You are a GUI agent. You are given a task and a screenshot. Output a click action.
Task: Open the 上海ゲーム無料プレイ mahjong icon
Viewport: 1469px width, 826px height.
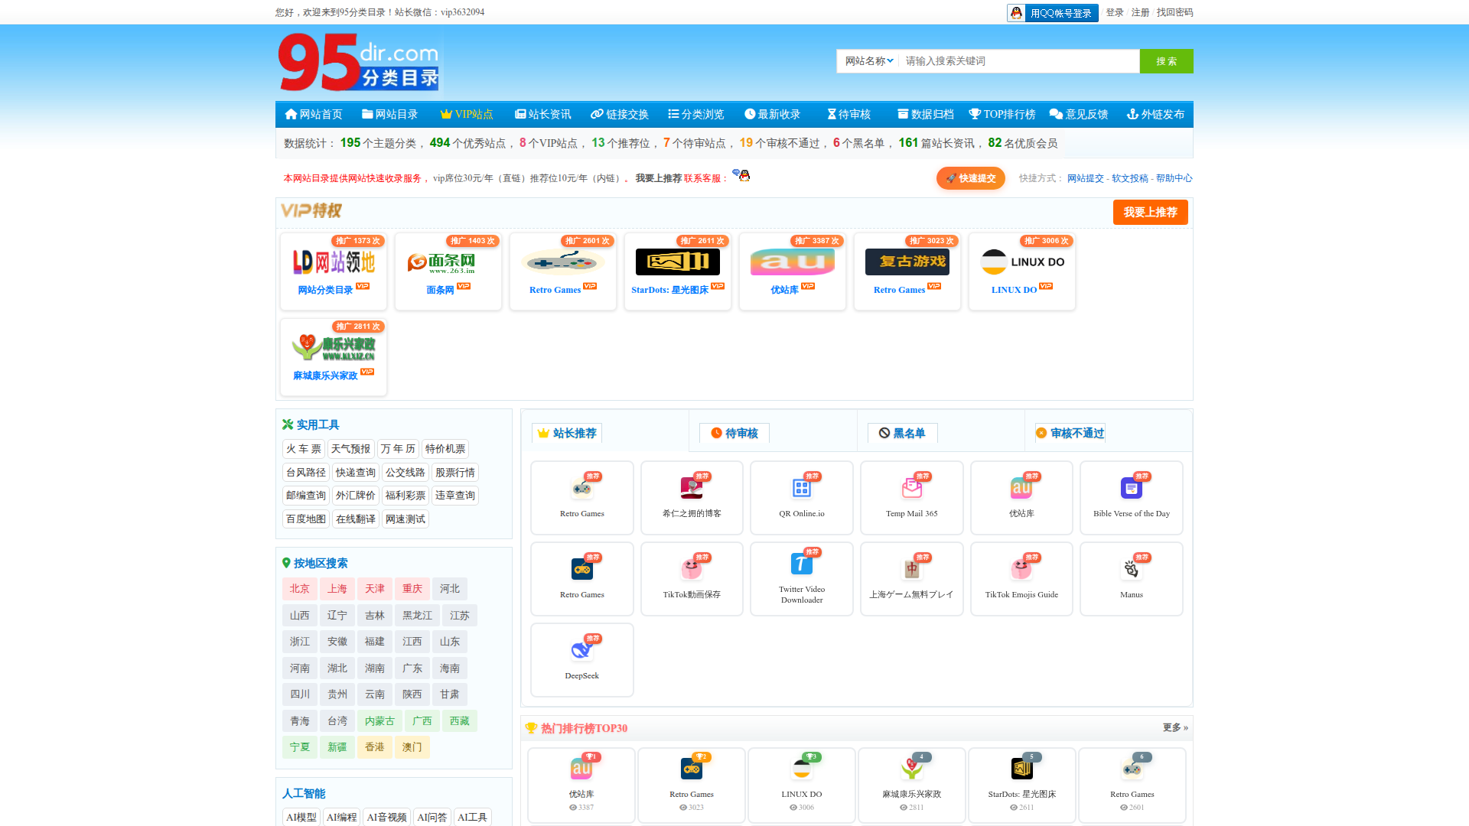(911, 569)
